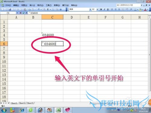Click cell C4 containing 034600
This screenshot has width=151, height=113.
tap(52, 35)
